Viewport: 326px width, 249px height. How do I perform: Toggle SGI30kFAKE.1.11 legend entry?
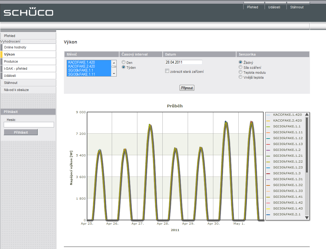point(284,132)
